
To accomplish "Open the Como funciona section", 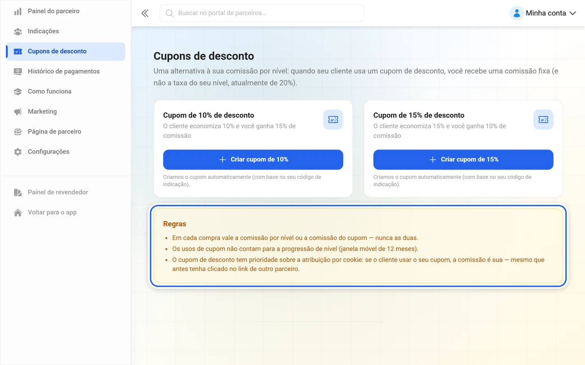I will tap(66, 92).
